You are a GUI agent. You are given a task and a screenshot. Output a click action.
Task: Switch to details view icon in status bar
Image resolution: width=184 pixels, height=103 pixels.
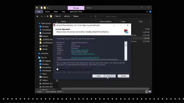[146, 92]
